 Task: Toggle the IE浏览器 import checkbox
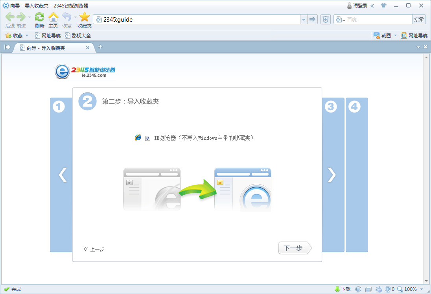[x=147, y=138]
